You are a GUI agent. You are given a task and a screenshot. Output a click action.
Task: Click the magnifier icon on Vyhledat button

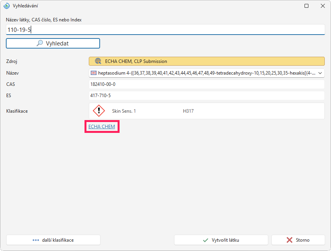(x=40, y=43)
